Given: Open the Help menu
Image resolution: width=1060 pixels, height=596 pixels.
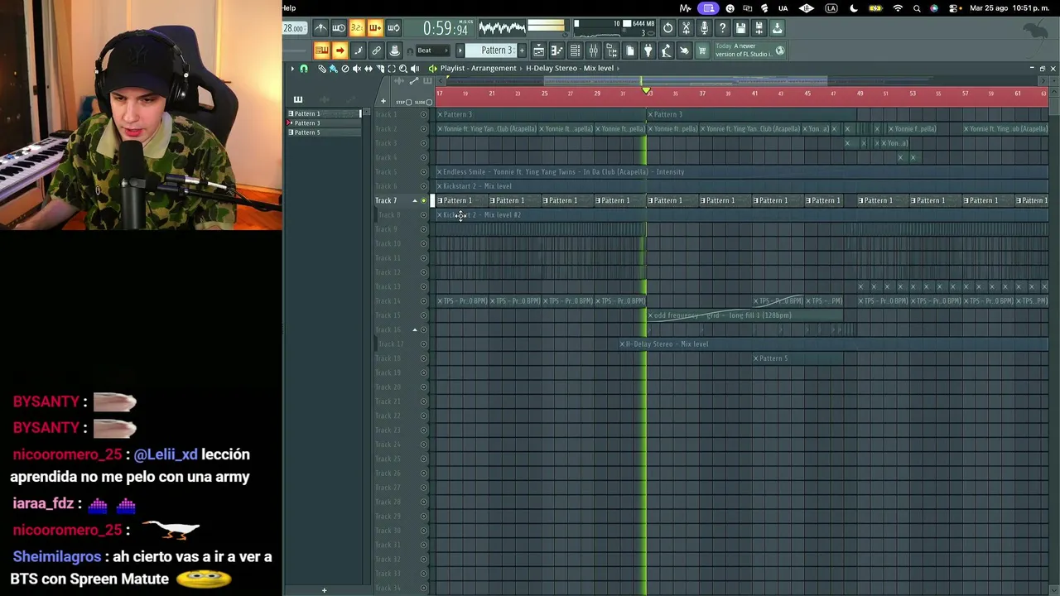Looking at the screenshot, I should (x=289, y=8).
